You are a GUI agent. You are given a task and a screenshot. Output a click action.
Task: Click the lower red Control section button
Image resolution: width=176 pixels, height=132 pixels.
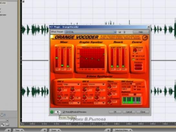[138, 68]
